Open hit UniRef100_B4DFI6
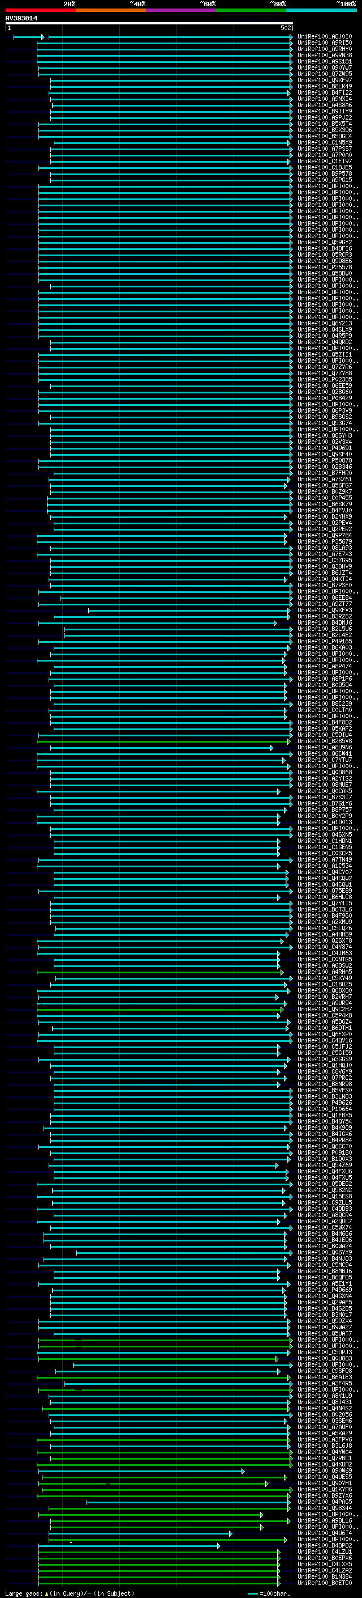This screenshot has width=362, height=1598. (x=324, y=249)
